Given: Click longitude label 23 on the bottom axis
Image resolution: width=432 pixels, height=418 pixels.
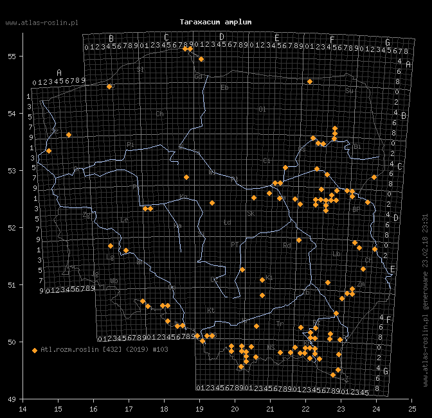Looking at the screenshot, I should tap(341, 409).
